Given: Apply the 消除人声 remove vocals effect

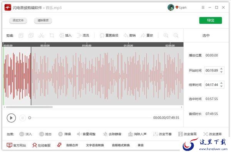Looking at the screenshot, I should 137,134.
